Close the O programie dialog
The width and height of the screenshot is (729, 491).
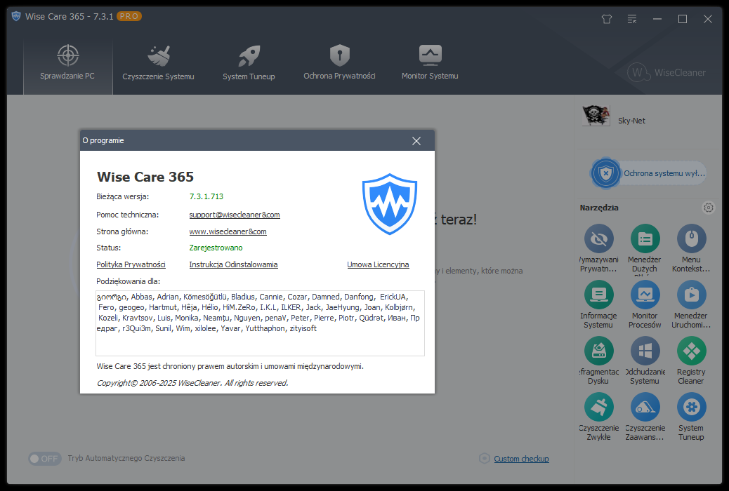point(416,141)
